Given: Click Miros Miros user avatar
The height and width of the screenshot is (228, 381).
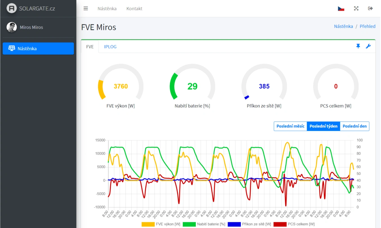Looking at the screenshot, I should pos(12,27).
